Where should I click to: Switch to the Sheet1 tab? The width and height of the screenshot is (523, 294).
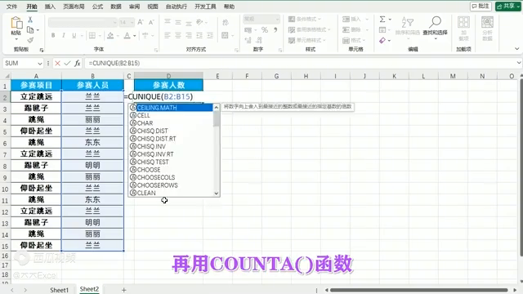(x=59, y=290)
